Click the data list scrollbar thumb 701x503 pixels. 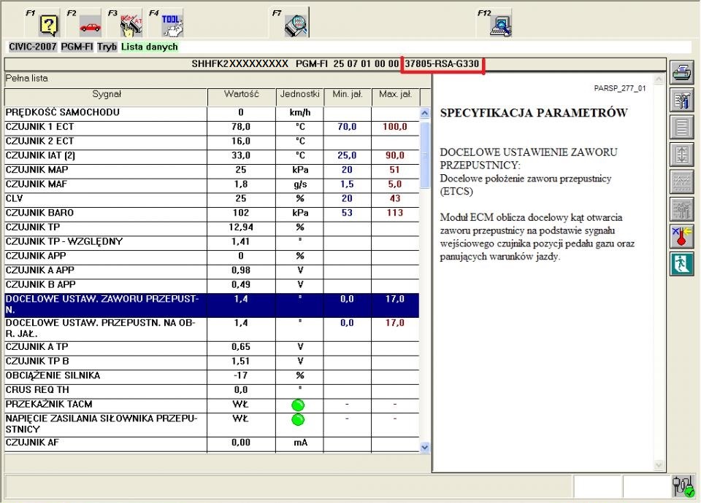coord(425,155)
